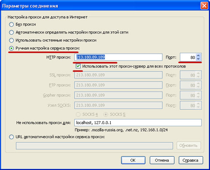Click the SOCKS host port field
Image resolution: width=210 pixels, height=170 pixels.
[188, 105]
